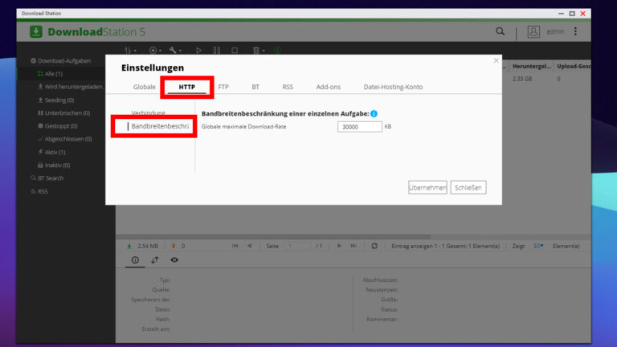The image size is (617, 347).
Task: Select Bandbreitenbeschränkung in the settings sidebar
Action: [160, 126]
